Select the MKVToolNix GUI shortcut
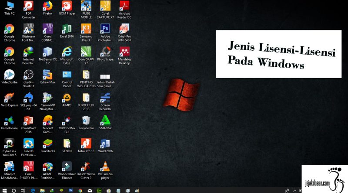 (67, 124)
